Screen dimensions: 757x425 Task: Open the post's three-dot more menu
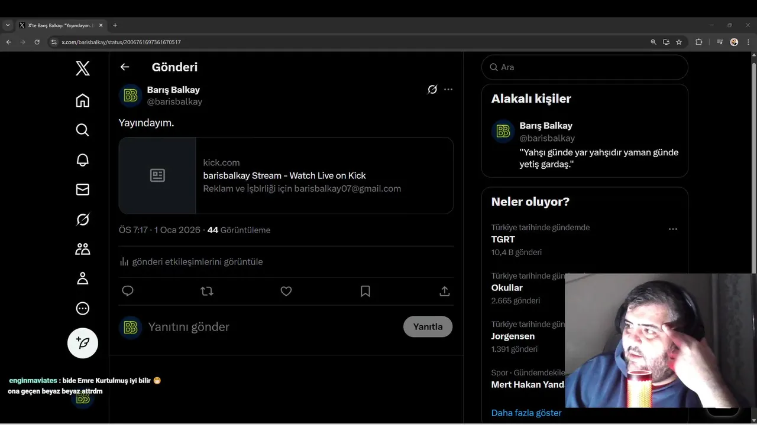448,90
